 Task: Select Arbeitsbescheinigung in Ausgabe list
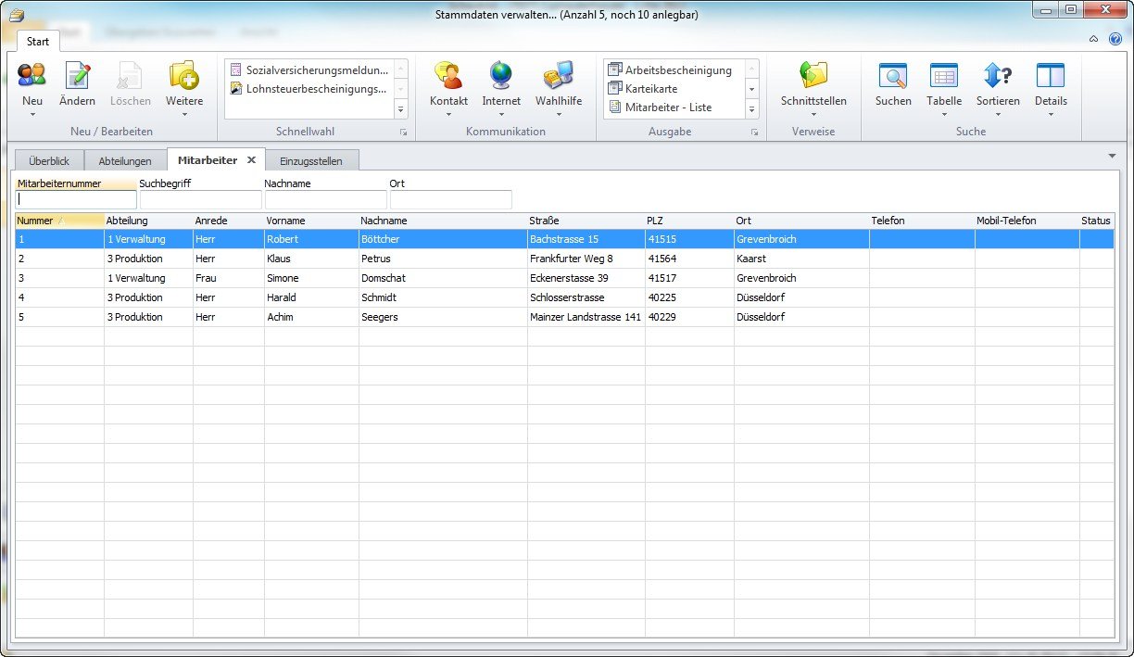tap(678, 70)
